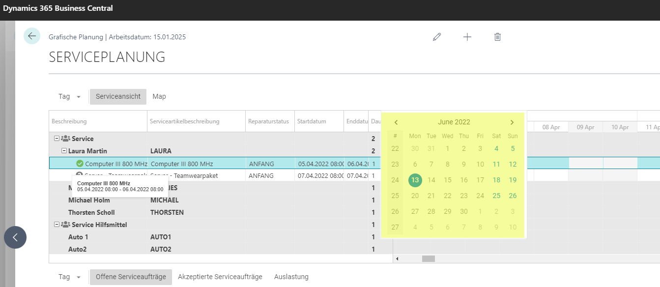Open Akzeptierte Serviceaufträge tab
The width and height of the screenshot is (660, 287).
coord(220,277)
